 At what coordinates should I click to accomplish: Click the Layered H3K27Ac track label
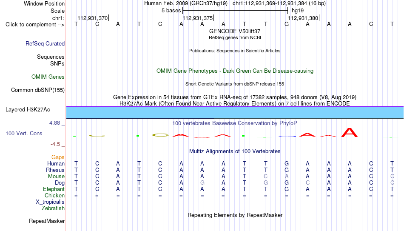click(28, 110)
